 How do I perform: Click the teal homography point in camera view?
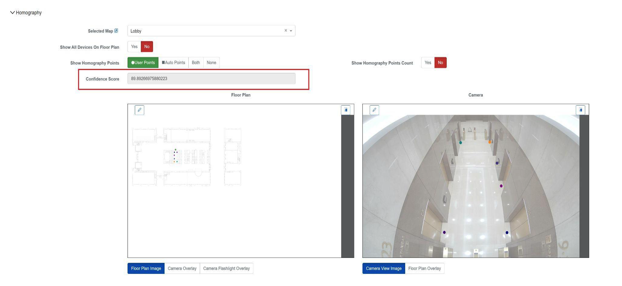pos(460,142)
